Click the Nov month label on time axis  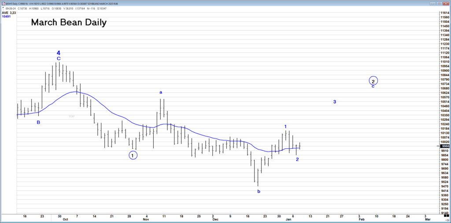pos(146,219)
